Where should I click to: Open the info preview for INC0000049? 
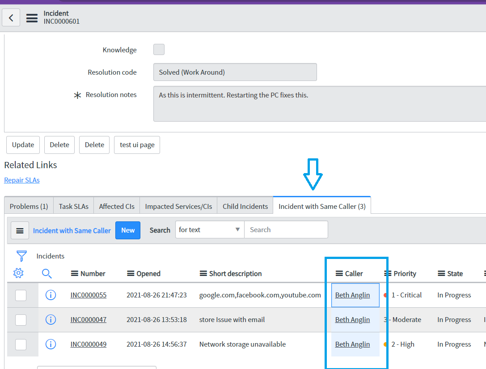pyautogui.click(x=51, y=344)
